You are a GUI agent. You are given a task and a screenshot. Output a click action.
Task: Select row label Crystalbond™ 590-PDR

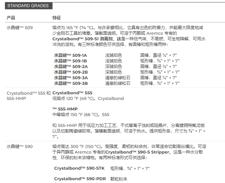pos(80,179)
